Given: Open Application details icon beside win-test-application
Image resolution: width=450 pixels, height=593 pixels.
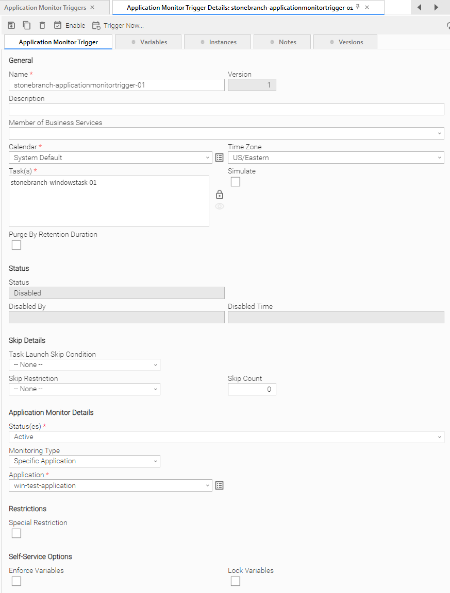Looking at the screenshot, I should tap(220, 485).
